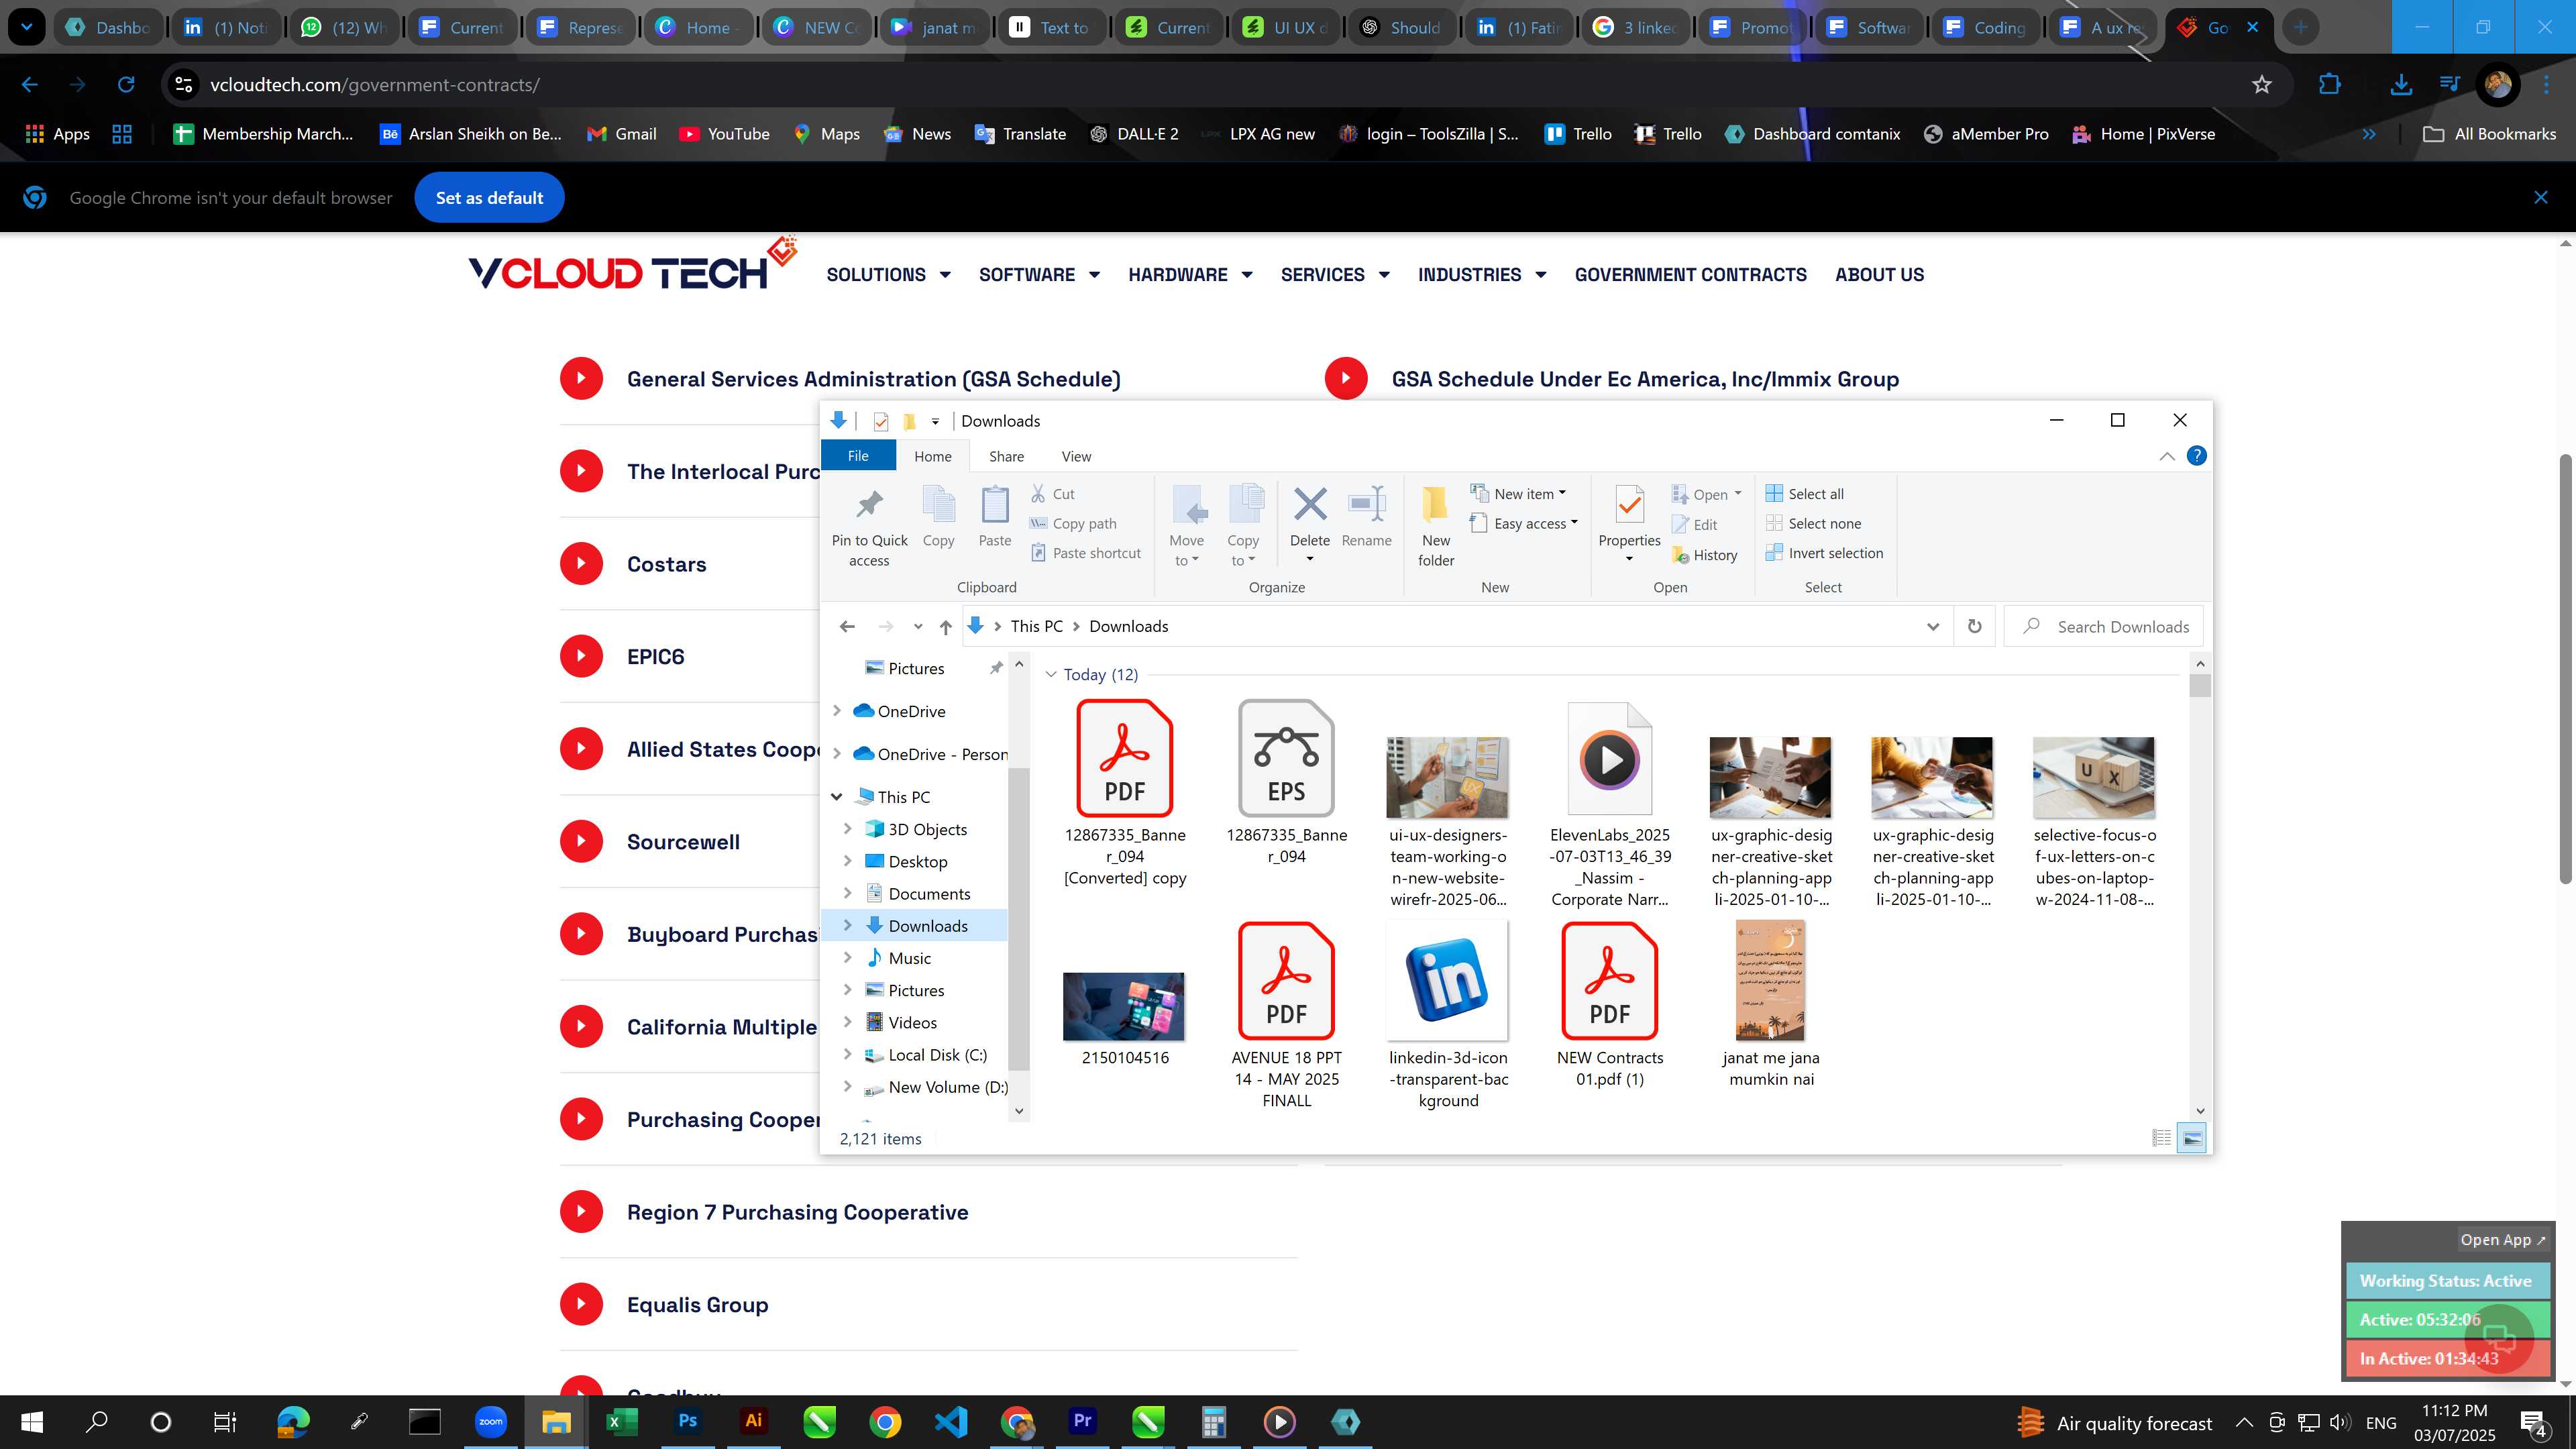Open Excel from the taskbar

click(621, 1421)
